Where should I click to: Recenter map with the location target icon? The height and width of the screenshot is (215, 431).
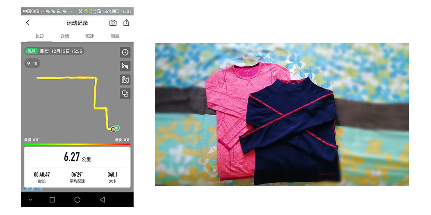(x=125, y=52)
